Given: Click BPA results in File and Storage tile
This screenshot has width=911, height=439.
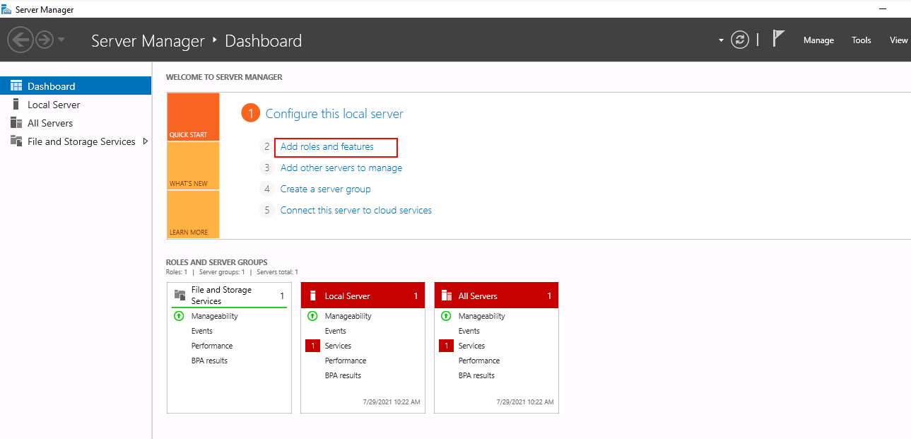Looking at the screenshot, I should (x=209, y=361).
